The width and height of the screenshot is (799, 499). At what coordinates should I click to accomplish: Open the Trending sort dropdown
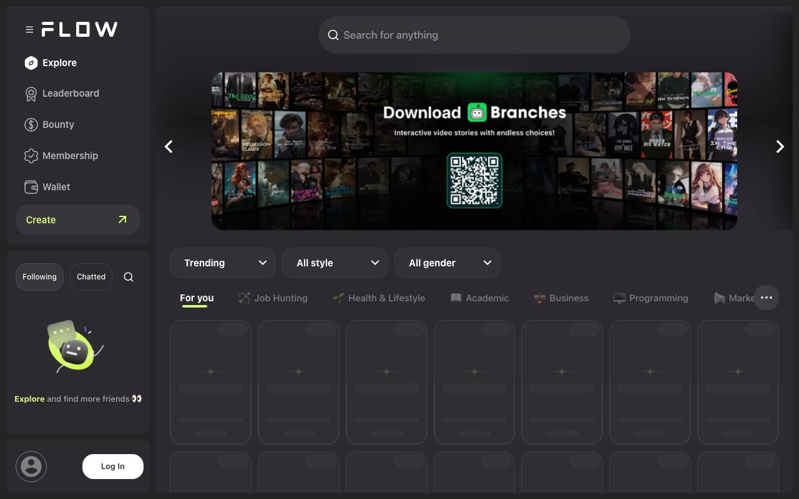[x=223, y=263]
